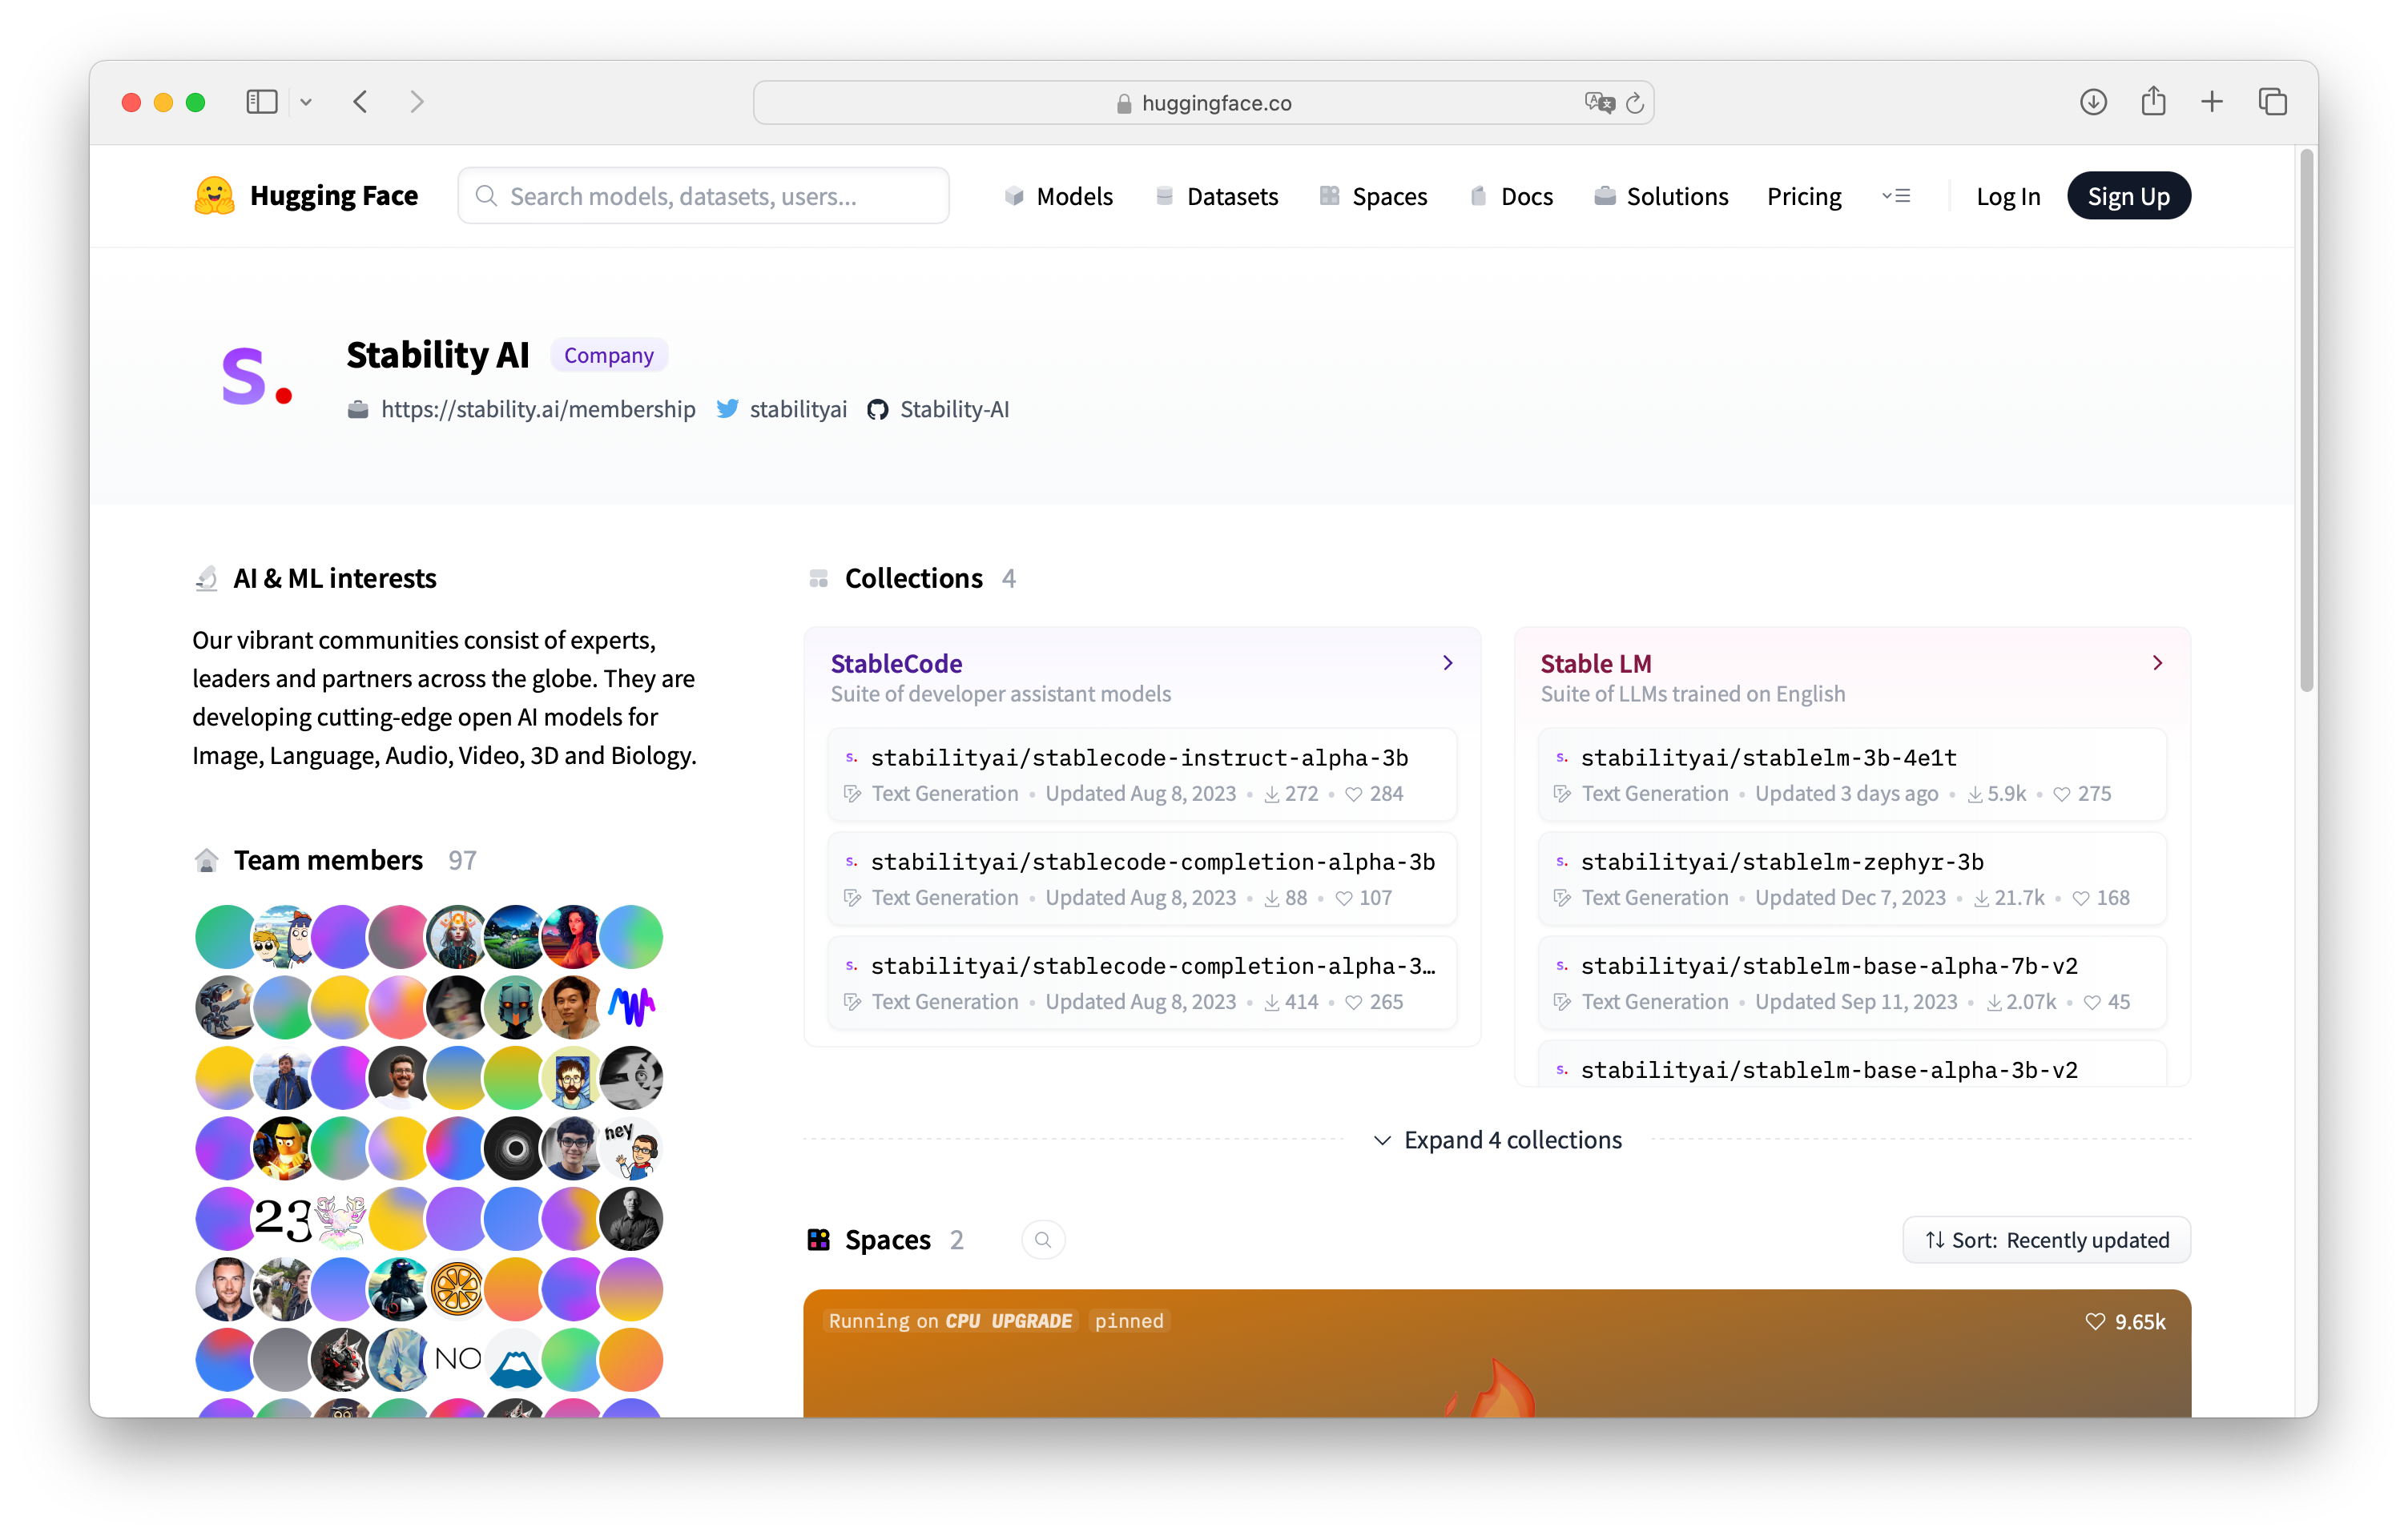Screen dimensions: 2408x1536
Task: Open Models in the top navigation
Action: coord(1058,196)
